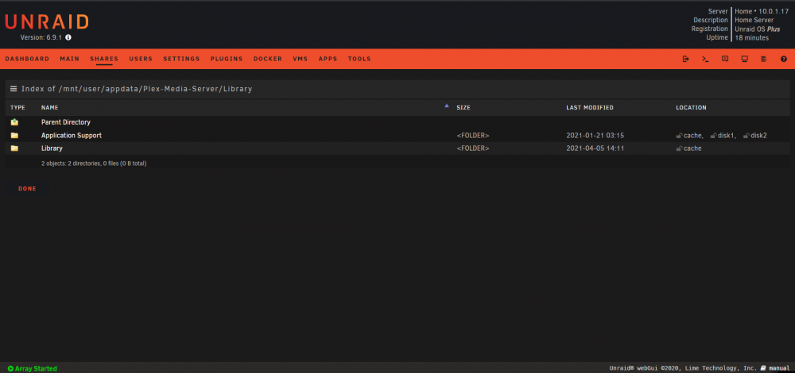Click the green Array Started status icon
This screenshot has height=373, width=795.
click(10, 368)
